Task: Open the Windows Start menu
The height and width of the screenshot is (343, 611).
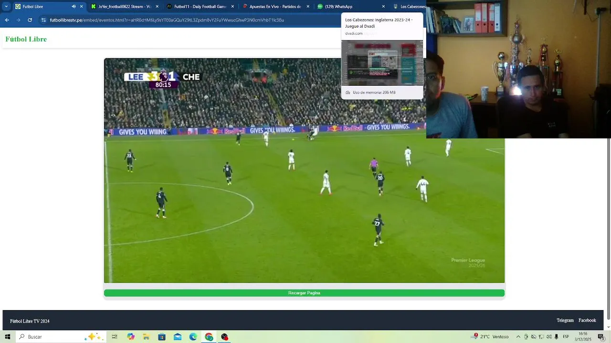Action: point(8,337)
